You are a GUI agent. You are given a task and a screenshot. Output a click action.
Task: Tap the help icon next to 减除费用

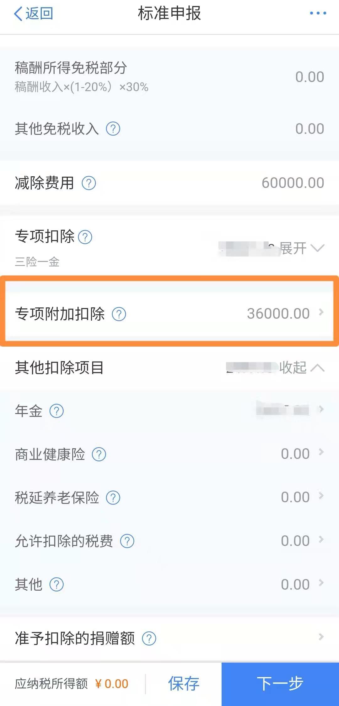[x=89, y=183]
